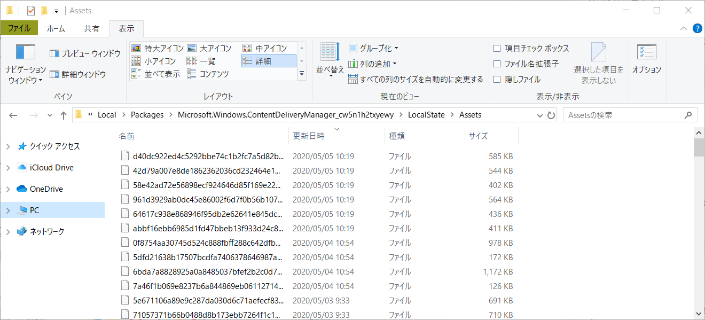Click the new folder icon in title bar
Viewport: 705px width, 320px height.
[44, 10]
